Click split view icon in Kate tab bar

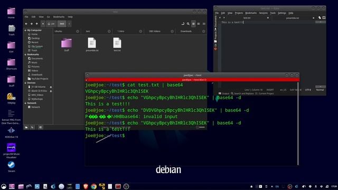point(324,18)
